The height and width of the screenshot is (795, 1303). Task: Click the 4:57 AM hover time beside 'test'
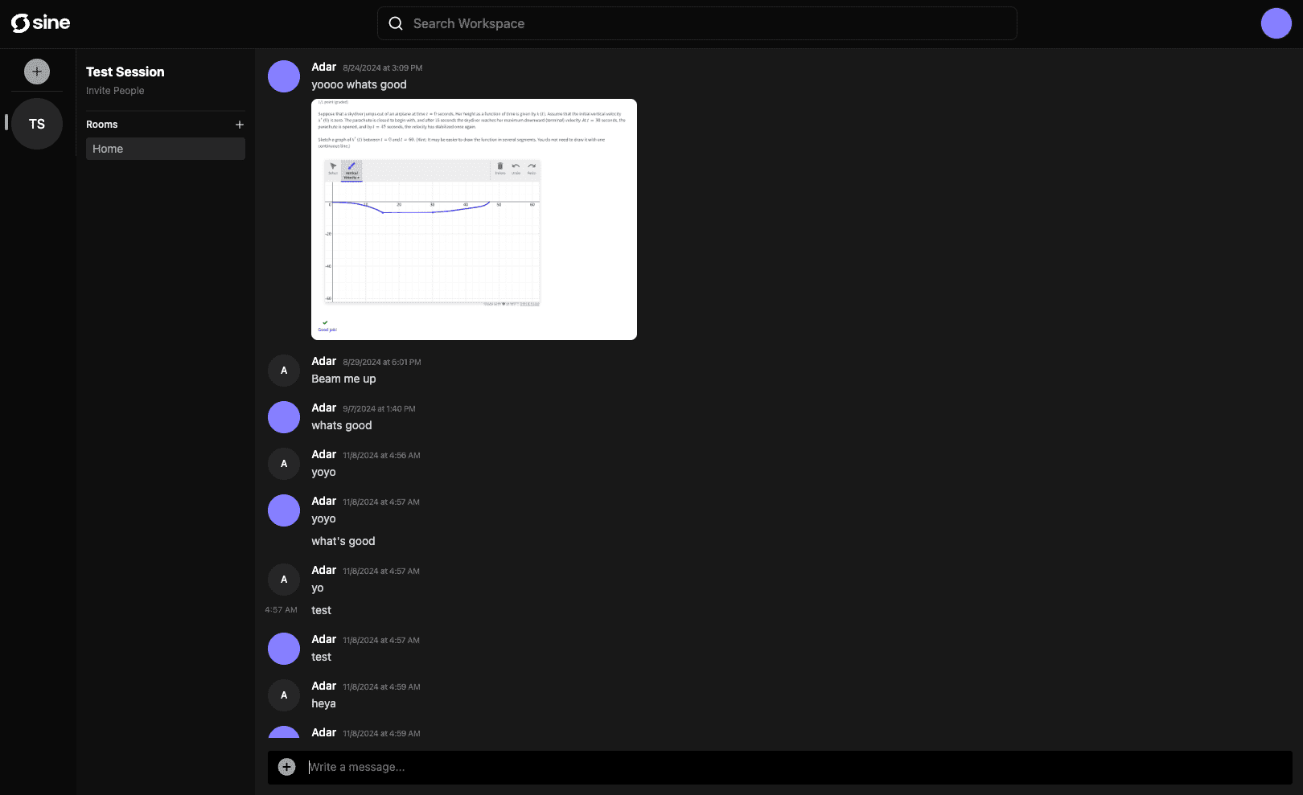tap(281, 610)
